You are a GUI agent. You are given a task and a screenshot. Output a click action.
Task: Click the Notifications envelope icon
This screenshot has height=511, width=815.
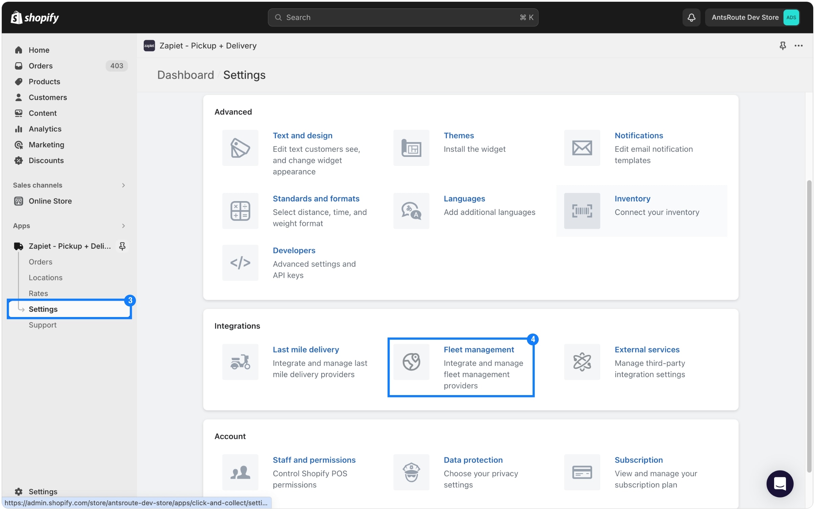(x=582, y=148)
